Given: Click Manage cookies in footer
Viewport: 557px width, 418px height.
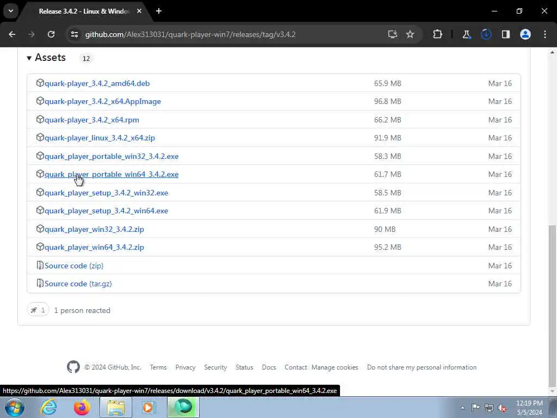Looking at the screenshot, I should (335, 367).
